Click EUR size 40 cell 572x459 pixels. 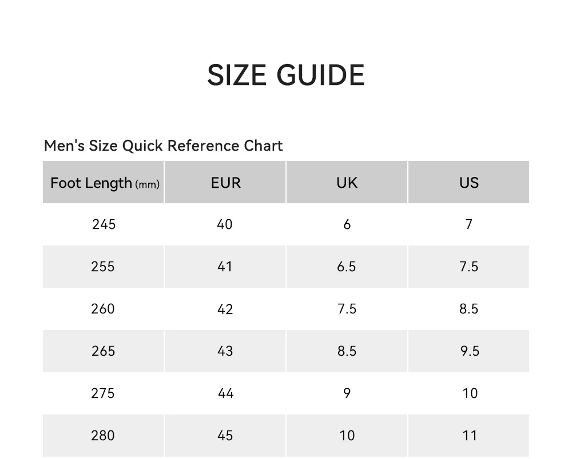pyautogui.click(x=225, y=224)
